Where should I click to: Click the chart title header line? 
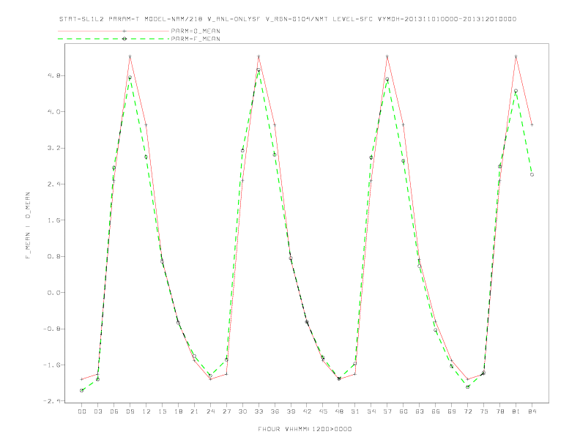pyautogui.click(x=287, y=19)
